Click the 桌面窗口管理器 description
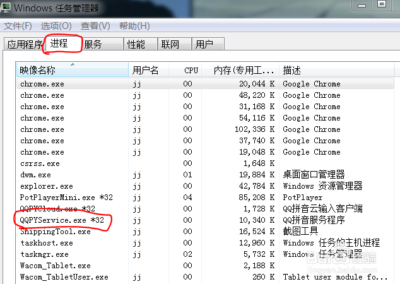 pos(314,175)
